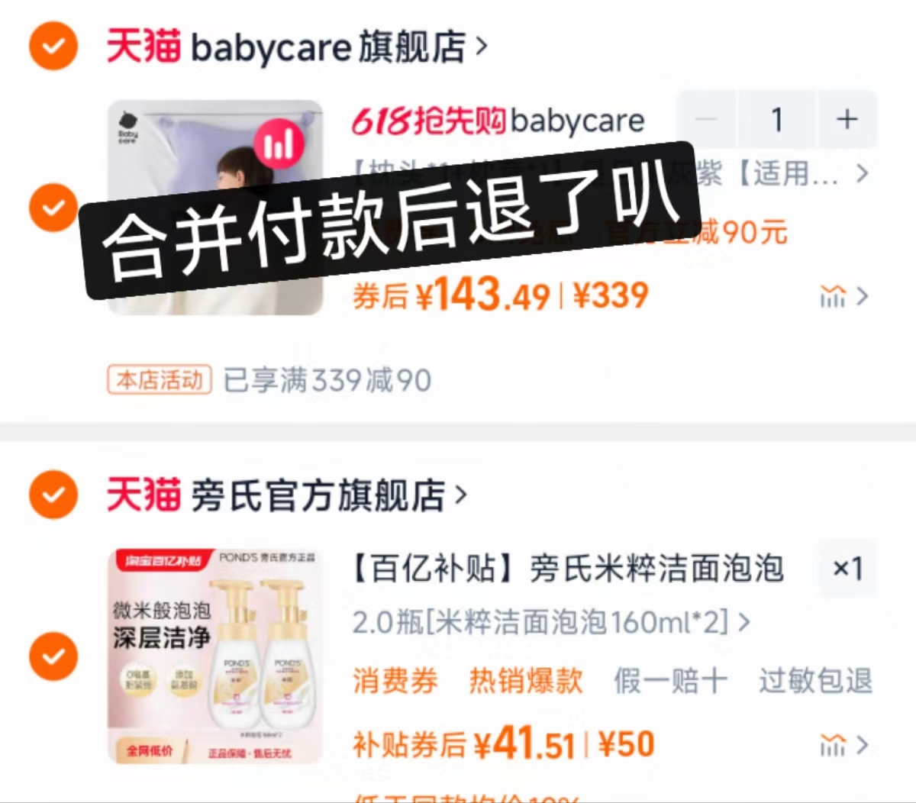Uncheck the babycare pillow item checkbox
Screen dimensions: 916x803
(x=53, y=207)
